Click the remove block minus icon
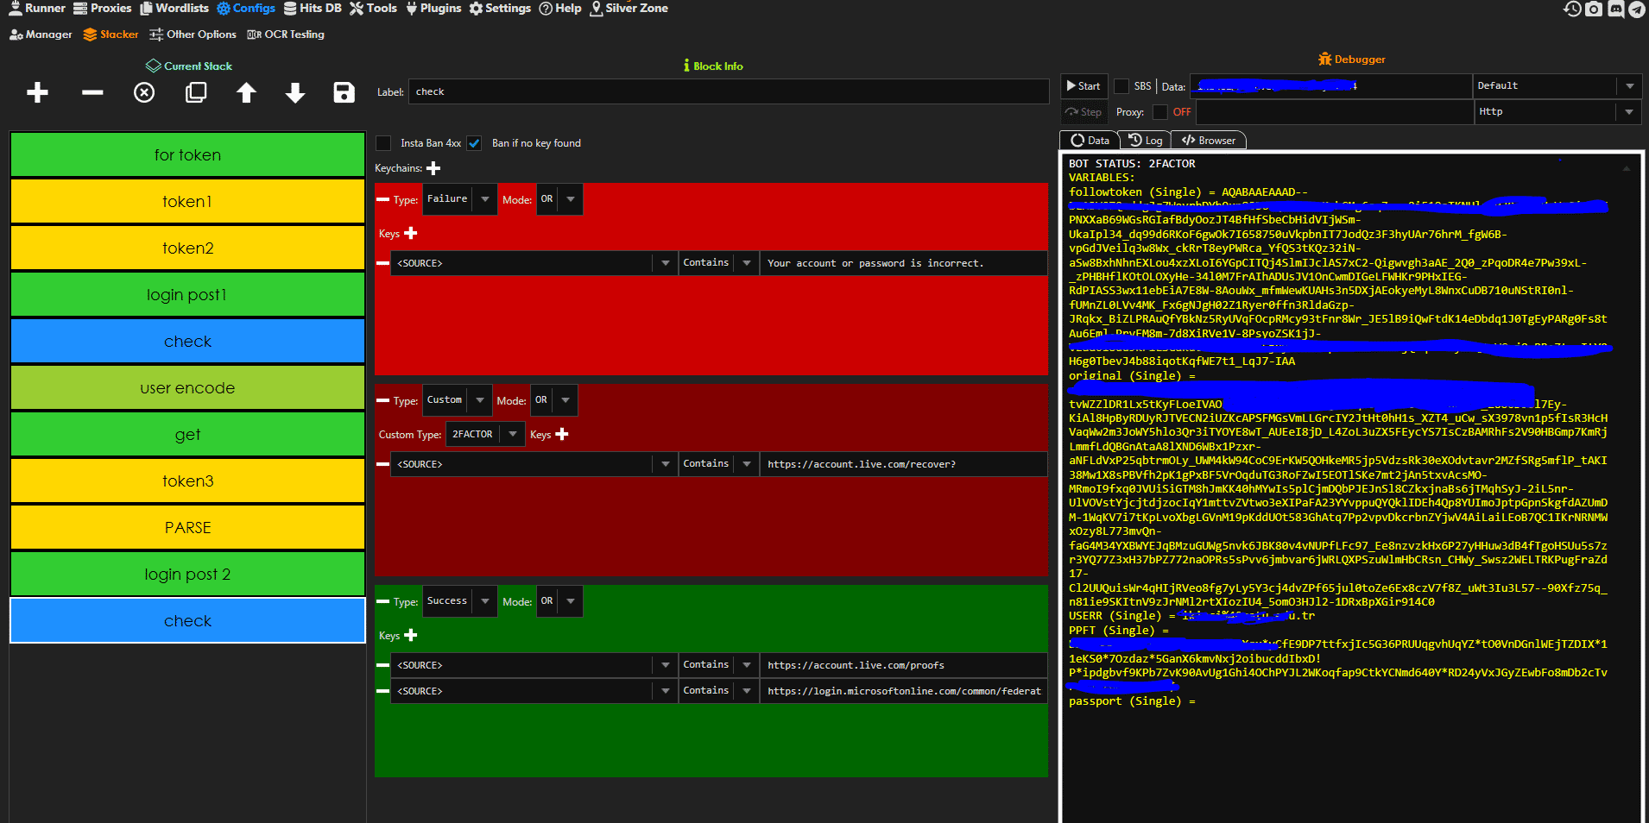This screenshot has height=823, width=1649. (92, 93)
